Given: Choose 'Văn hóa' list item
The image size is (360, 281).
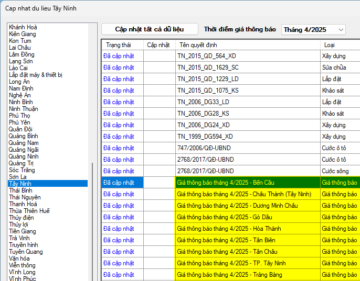Looking at the screenshot, I should click(48, 258).
